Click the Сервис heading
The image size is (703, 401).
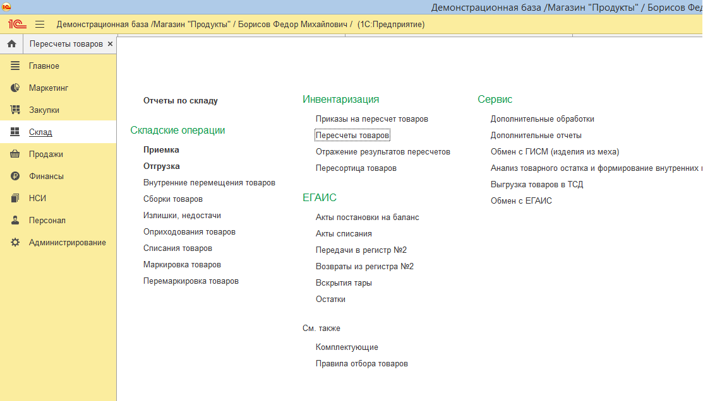(495, 100)
